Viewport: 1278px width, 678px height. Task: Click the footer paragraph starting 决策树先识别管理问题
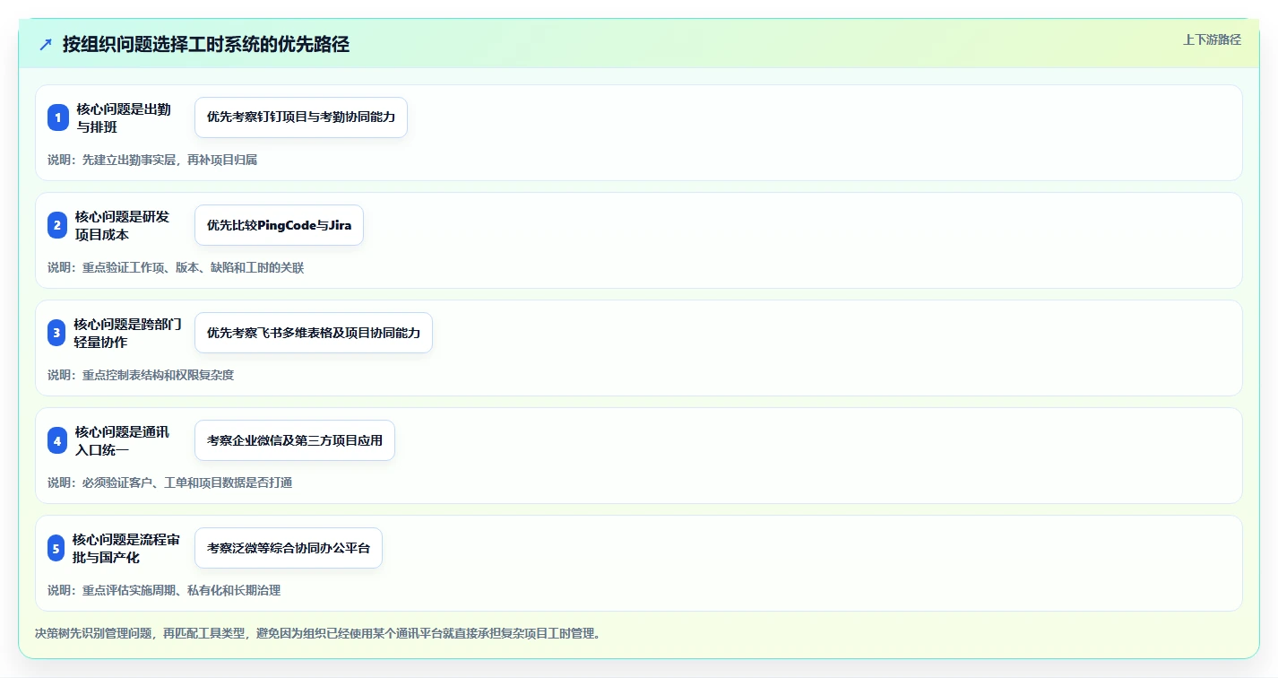point(317,633)
